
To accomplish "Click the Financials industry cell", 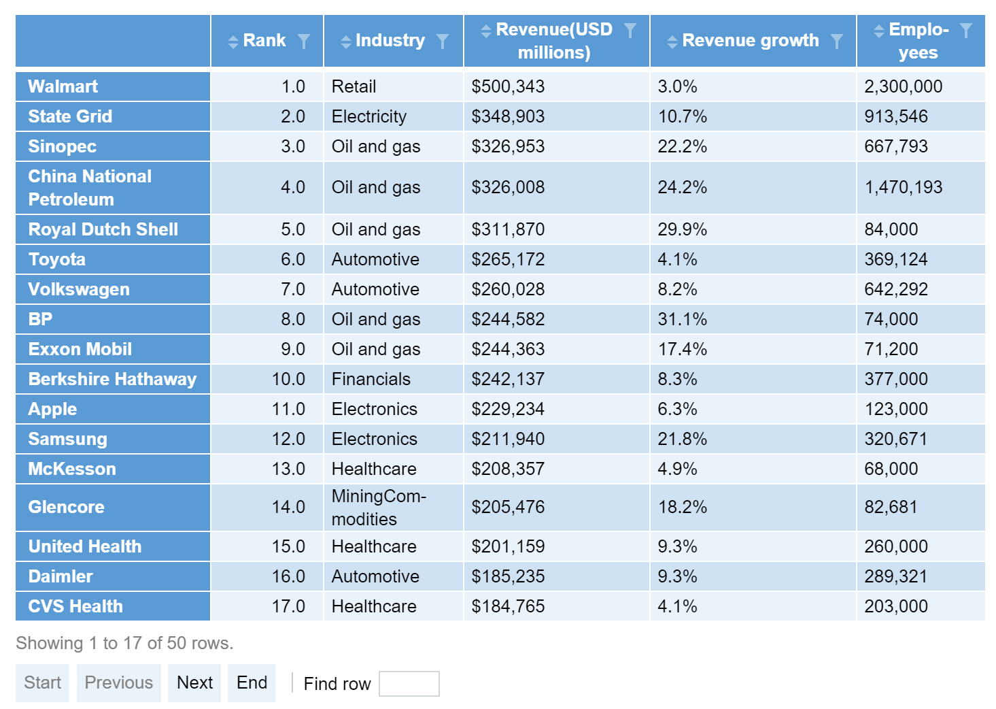I will [394, 379].
